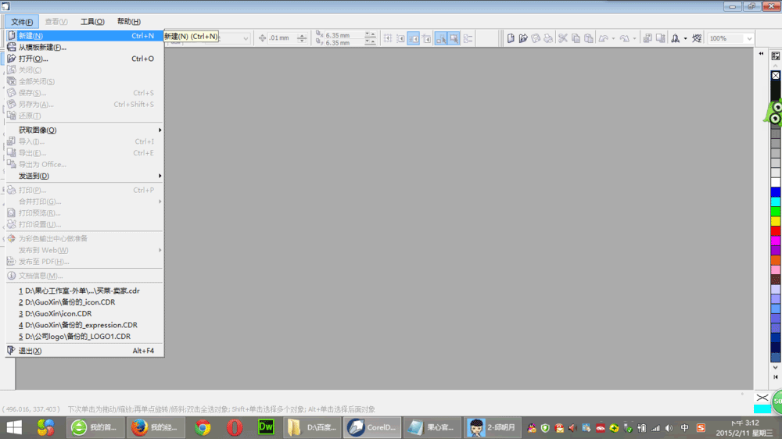Click the New document toolbar icon
782x439 pixels.
[511, 38]
